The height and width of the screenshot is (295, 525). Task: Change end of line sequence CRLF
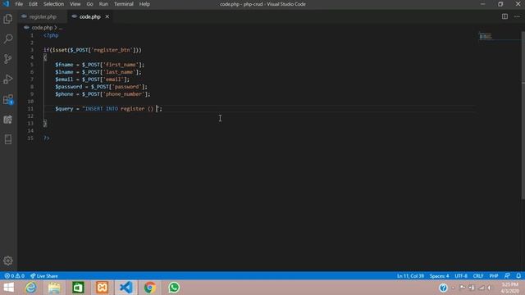pyautogui.click(x=478, y=276)
